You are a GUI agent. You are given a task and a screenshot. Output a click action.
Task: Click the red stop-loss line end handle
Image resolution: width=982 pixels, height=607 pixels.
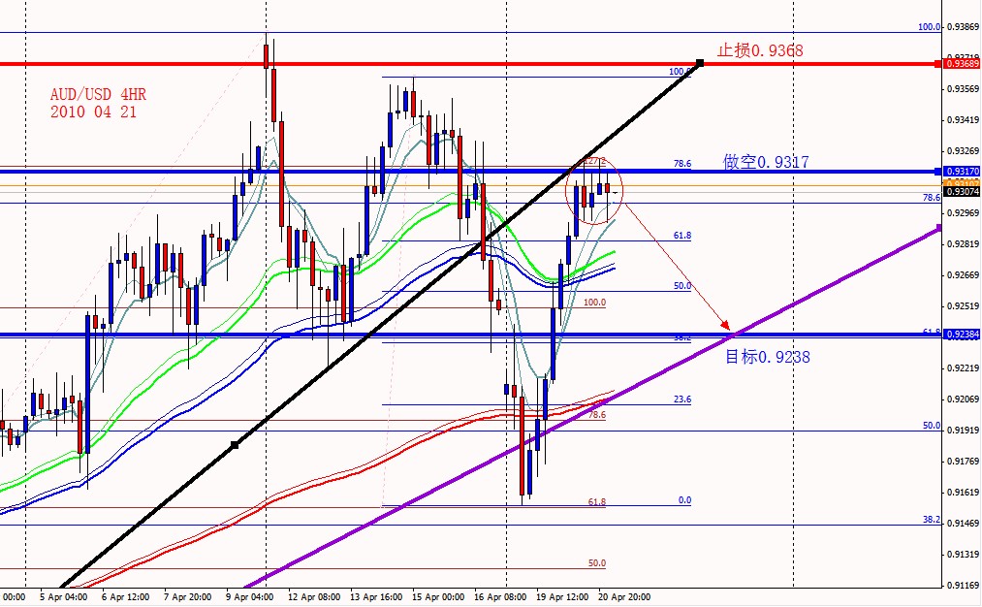pyautogui.click(x=938, y=64)
